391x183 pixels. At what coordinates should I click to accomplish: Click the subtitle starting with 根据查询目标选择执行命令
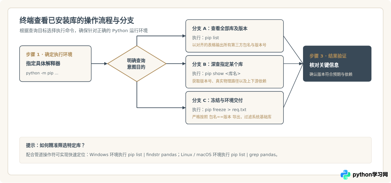click(x=84, y=31)
